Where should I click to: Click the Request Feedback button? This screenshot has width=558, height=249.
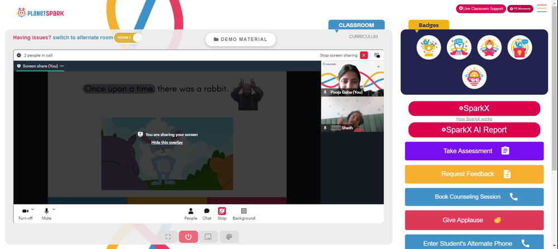coord(474,174)
